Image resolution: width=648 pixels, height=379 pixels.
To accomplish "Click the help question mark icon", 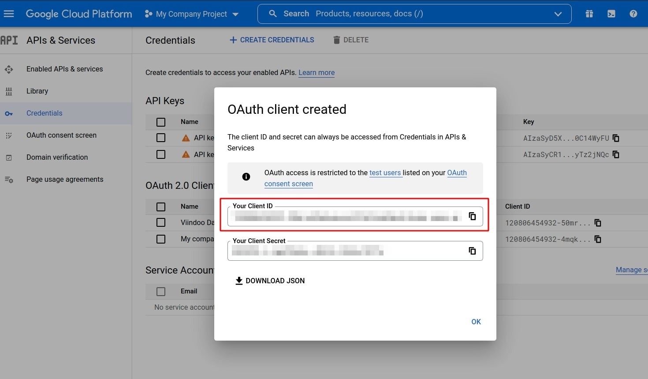I will coord(633,14).
